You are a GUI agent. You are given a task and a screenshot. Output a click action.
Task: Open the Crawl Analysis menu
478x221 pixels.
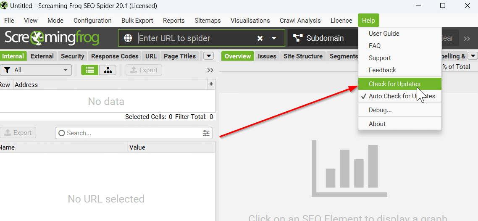(300, 21)
